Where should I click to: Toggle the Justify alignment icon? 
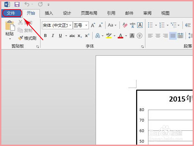(x=173, y=36)
